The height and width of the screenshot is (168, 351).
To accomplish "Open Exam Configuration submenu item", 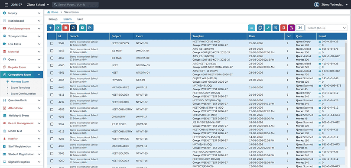I will (x=23, y=94).
